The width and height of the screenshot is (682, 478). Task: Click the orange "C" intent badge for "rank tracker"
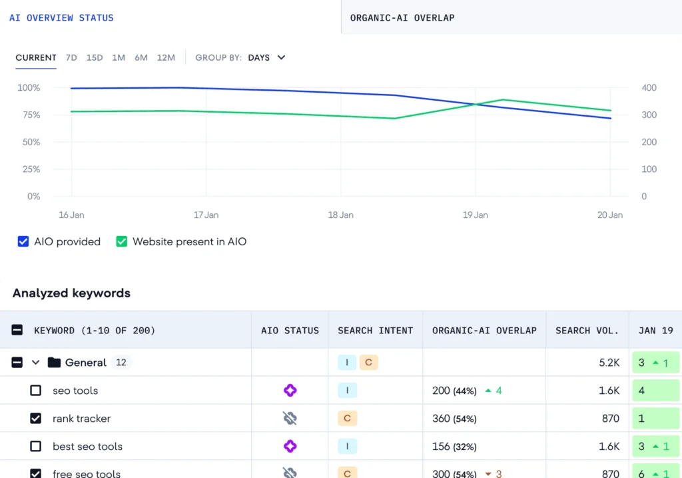[x=347, y=418]
